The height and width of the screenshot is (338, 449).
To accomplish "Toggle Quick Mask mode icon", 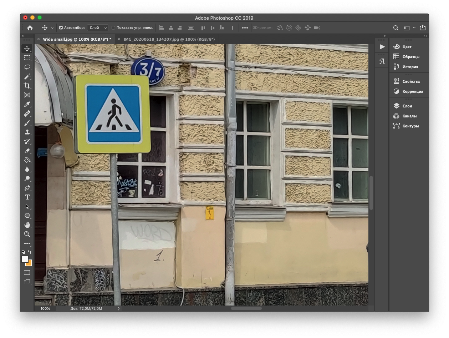I will pos(27,272).
